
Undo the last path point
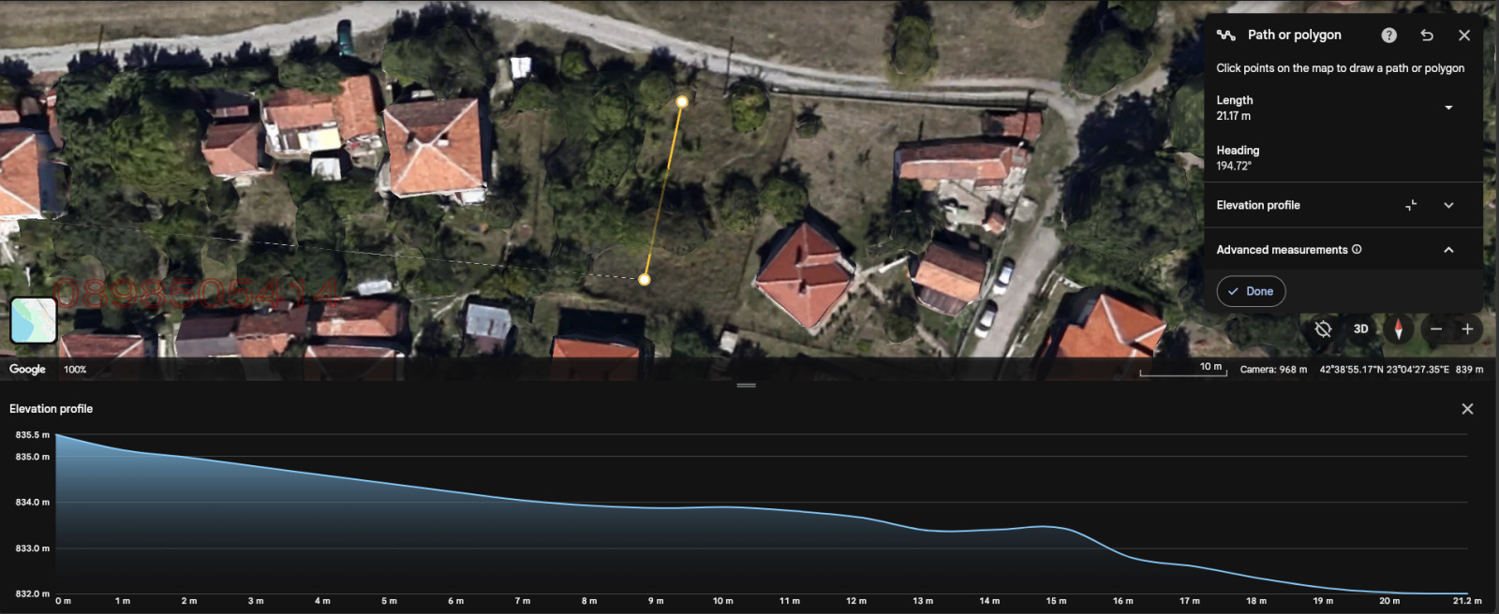(x=1427, y=35)
